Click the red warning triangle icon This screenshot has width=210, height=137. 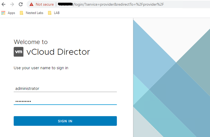tap(31, 4)
